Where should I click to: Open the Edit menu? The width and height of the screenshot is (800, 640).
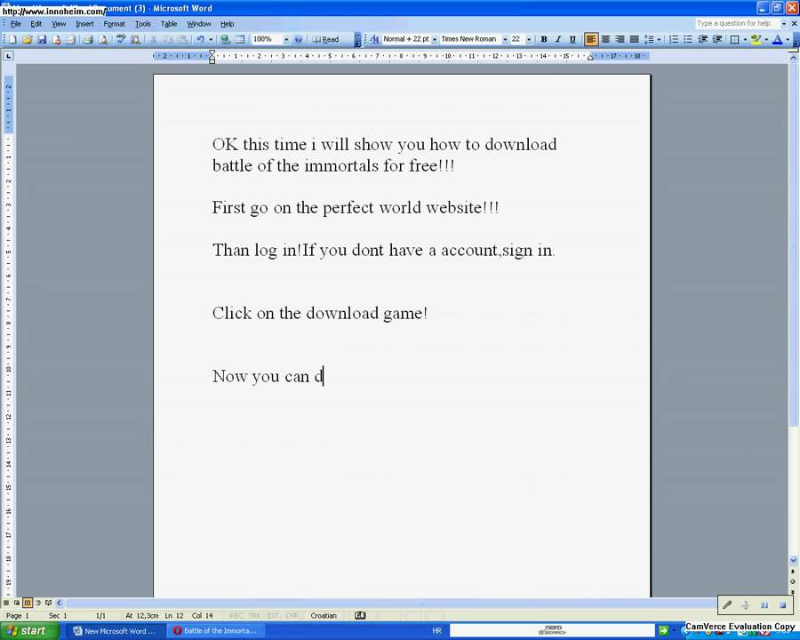(x=36, y=23)
